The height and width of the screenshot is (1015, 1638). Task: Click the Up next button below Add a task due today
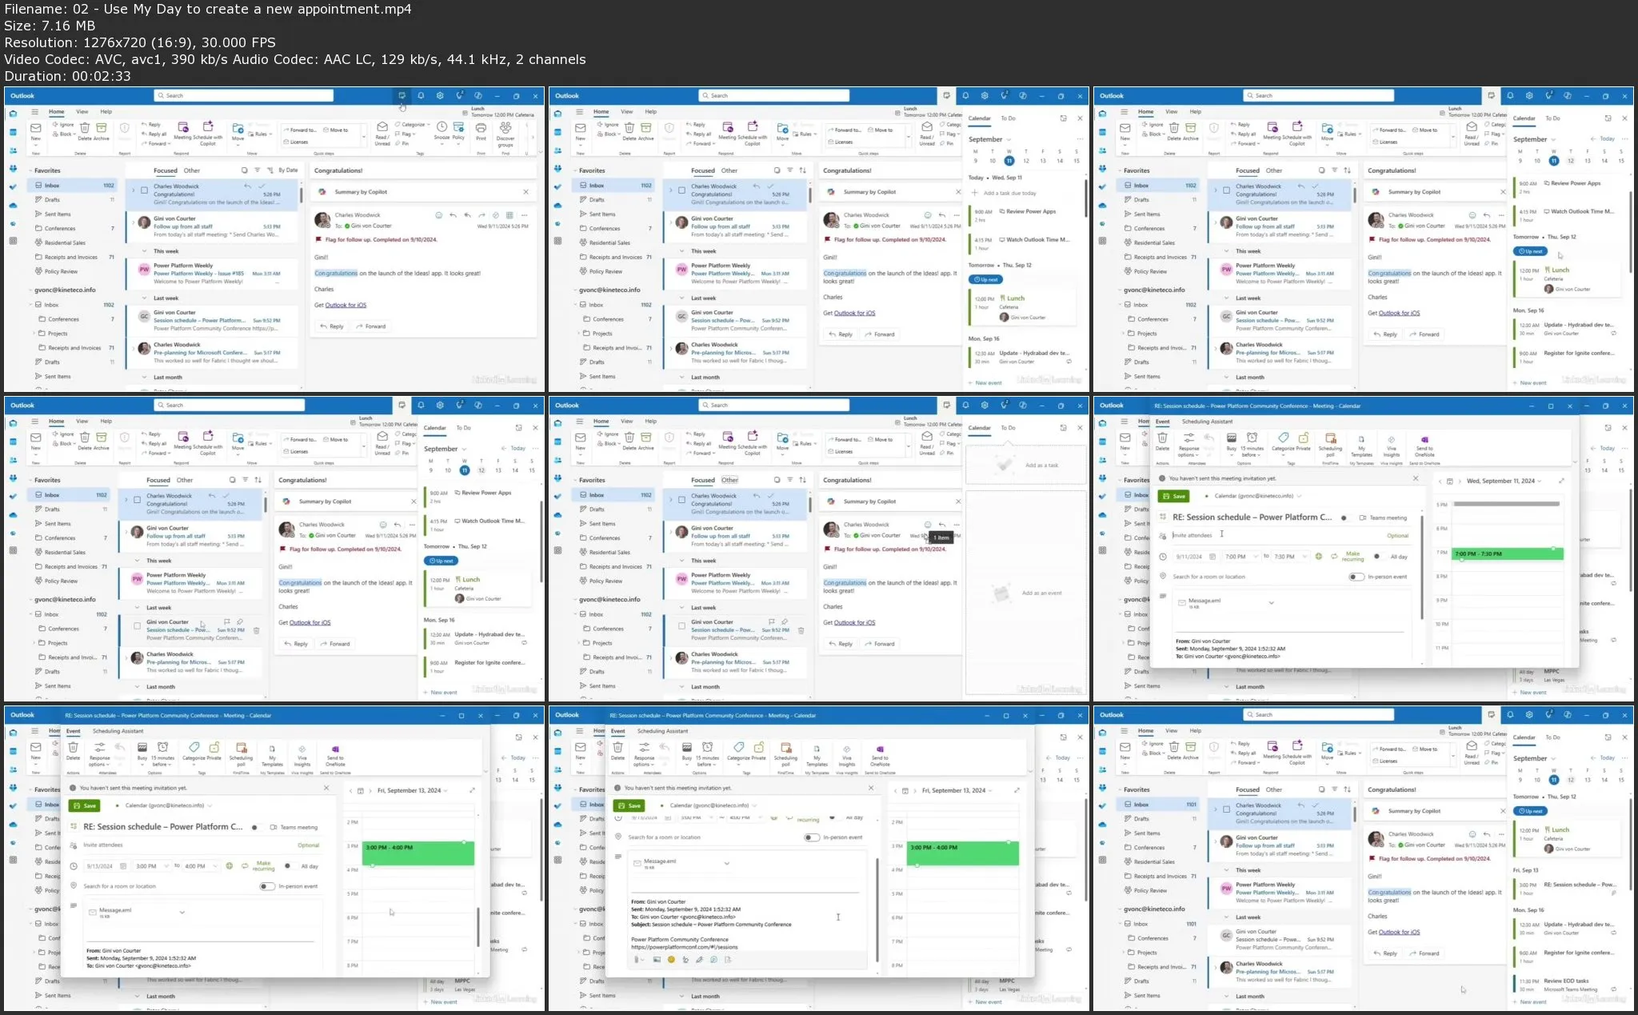click(x=985, y=279)
